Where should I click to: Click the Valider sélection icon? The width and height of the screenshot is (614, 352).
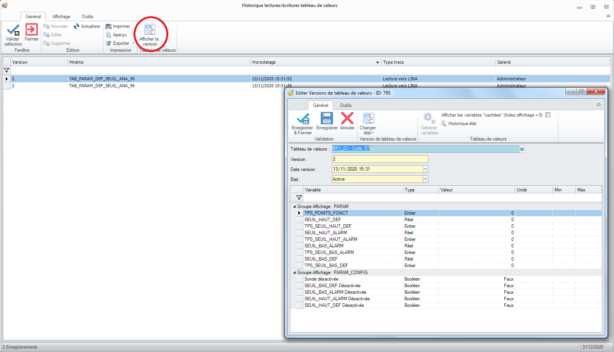pos(13,30)
